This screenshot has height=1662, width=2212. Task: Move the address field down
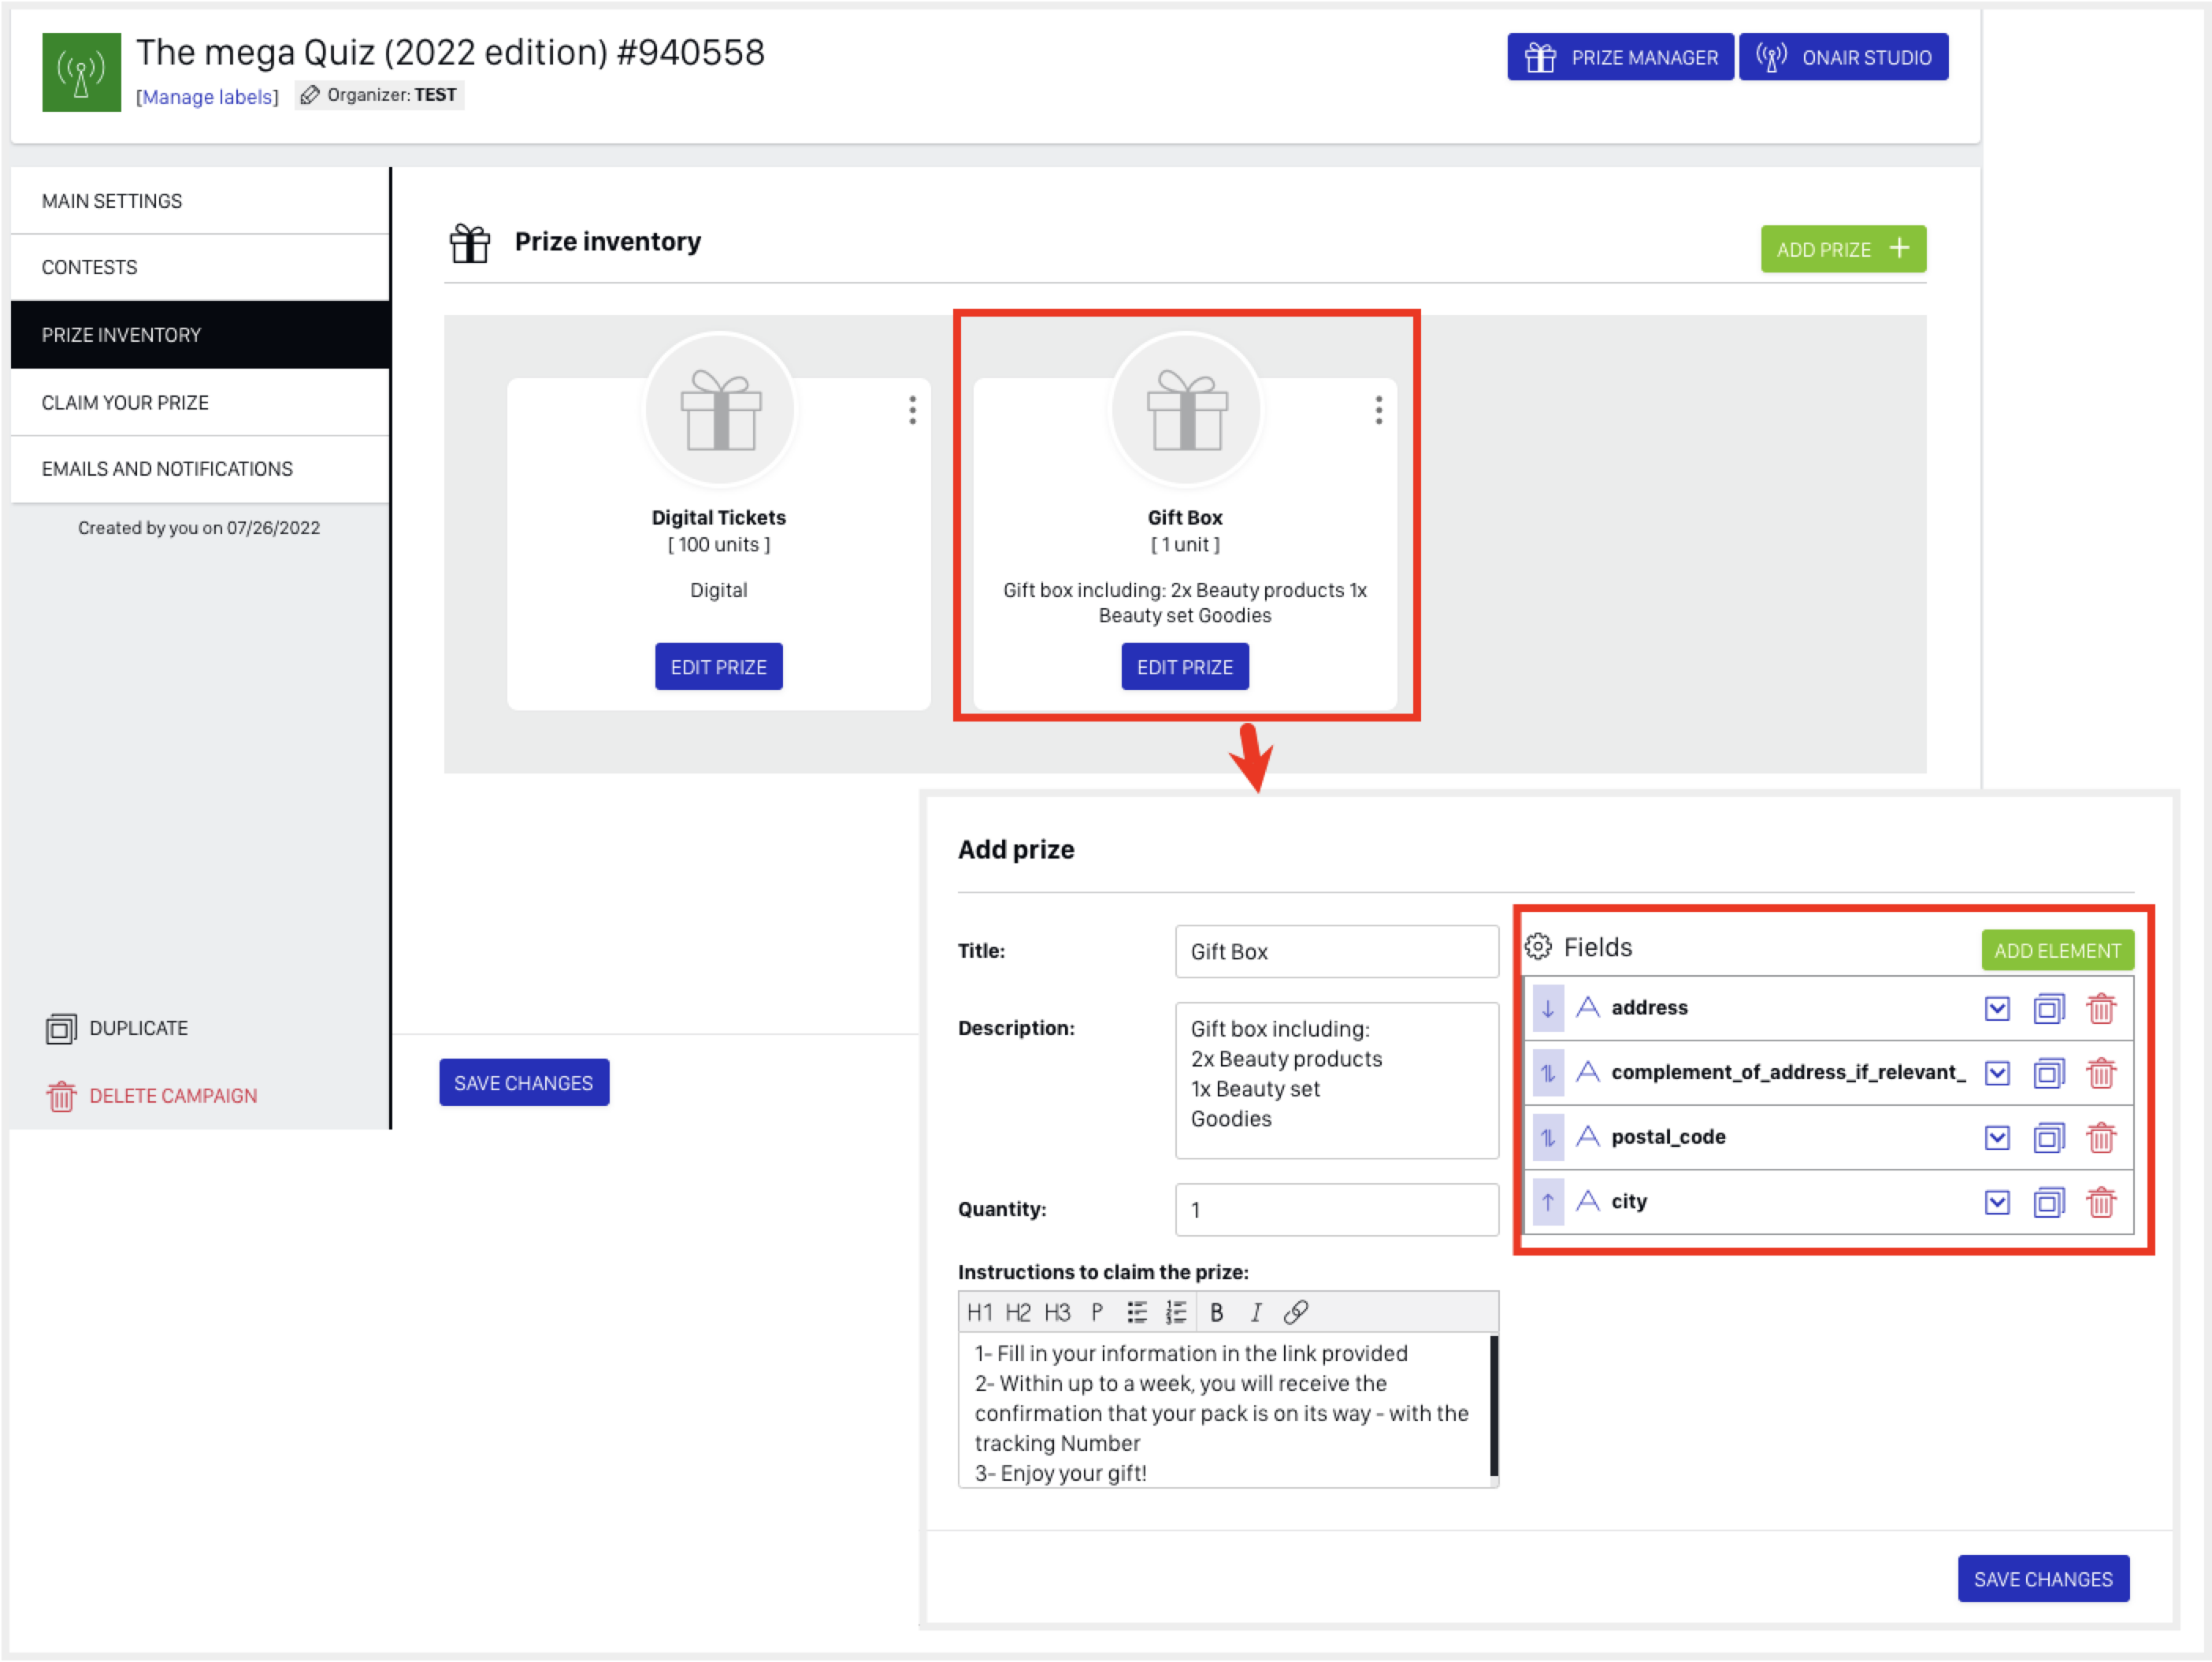(1548, 1008)
